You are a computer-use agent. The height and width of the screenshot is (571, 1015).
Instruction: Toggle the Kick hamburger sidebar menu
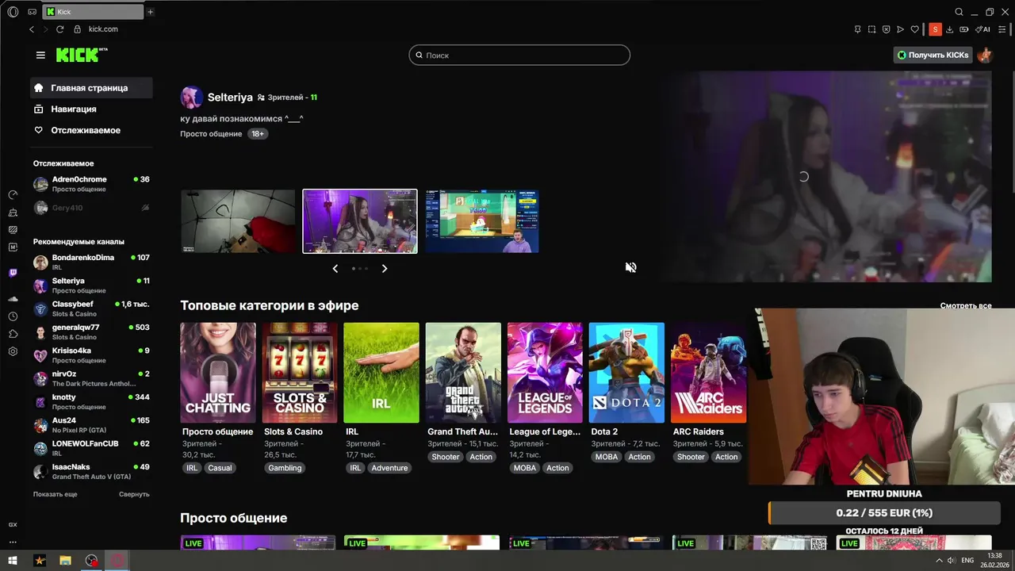[x=40, y=55]
